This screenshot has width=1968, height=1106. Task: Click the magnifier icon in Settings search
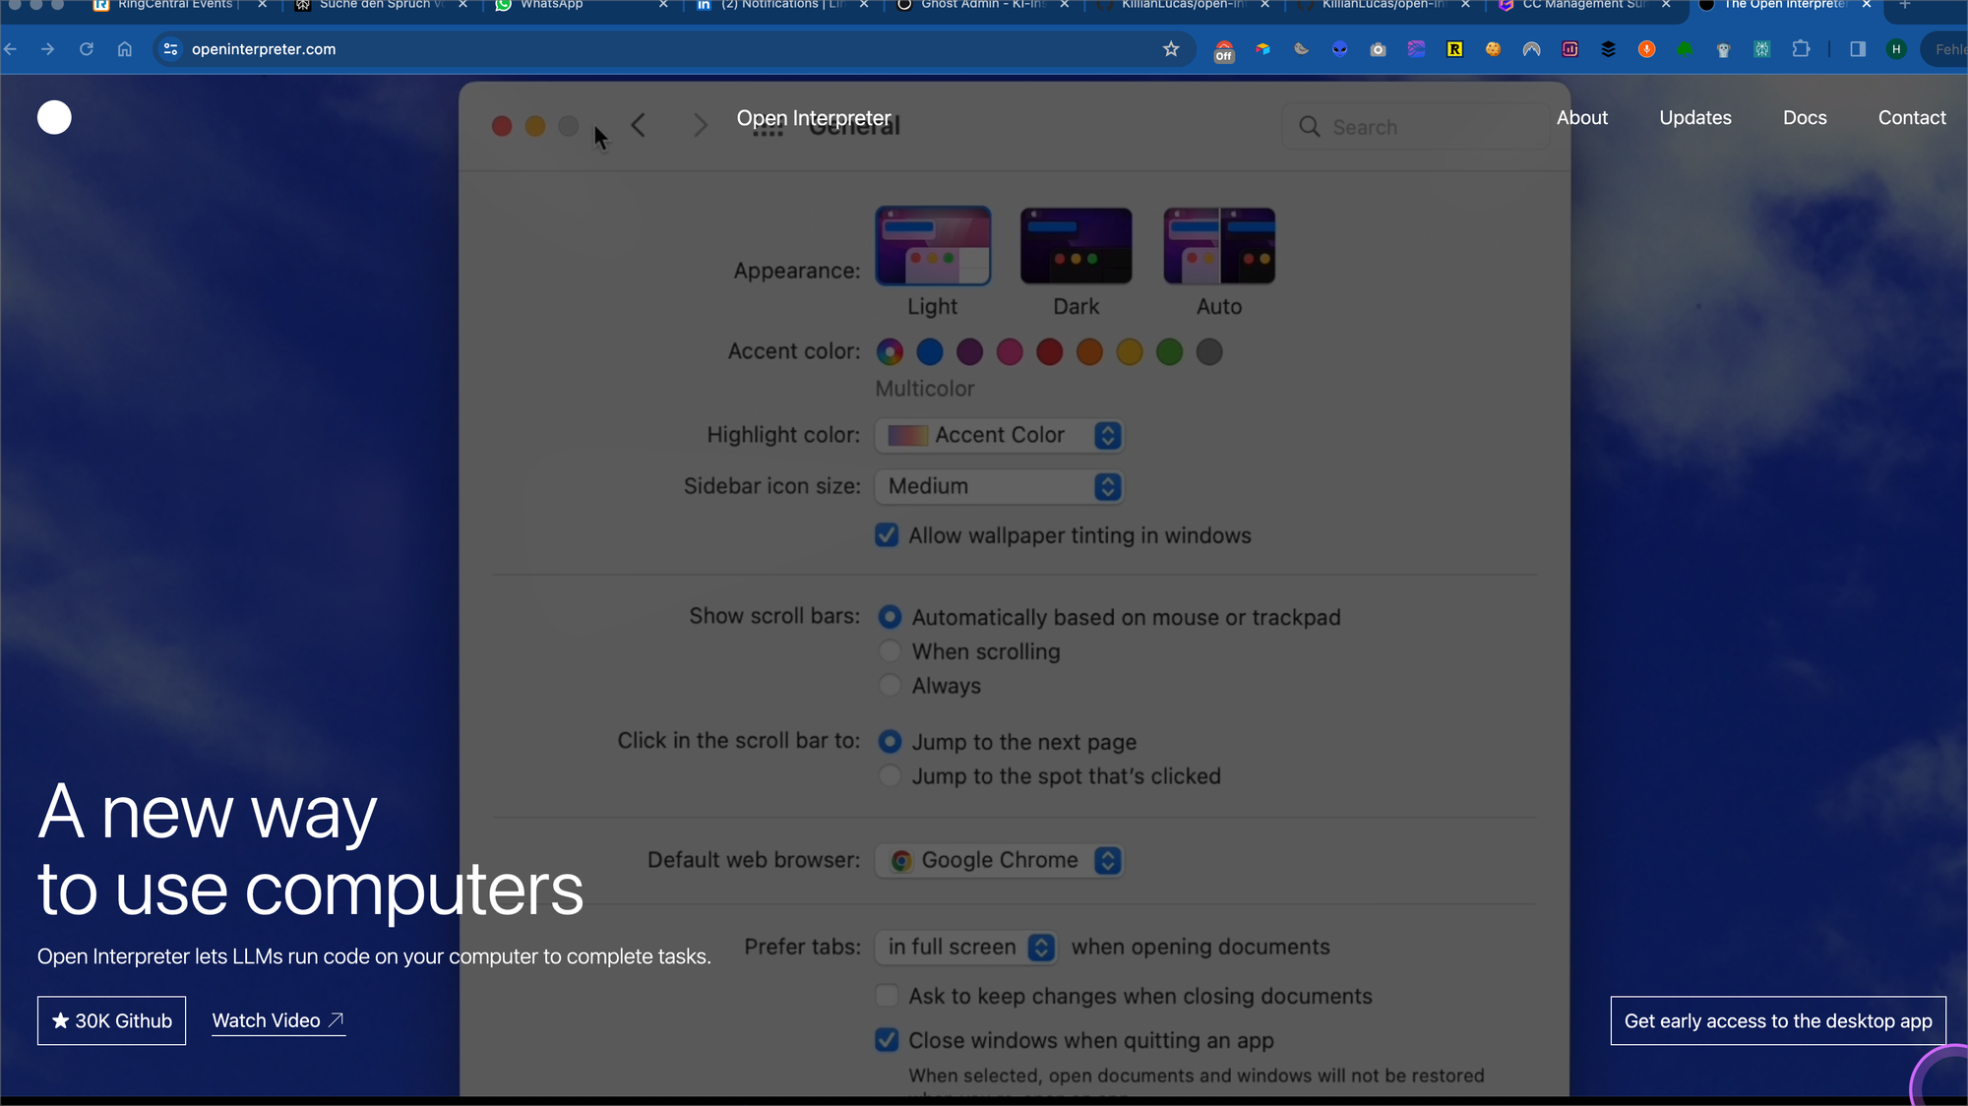tap(1309, 127)
